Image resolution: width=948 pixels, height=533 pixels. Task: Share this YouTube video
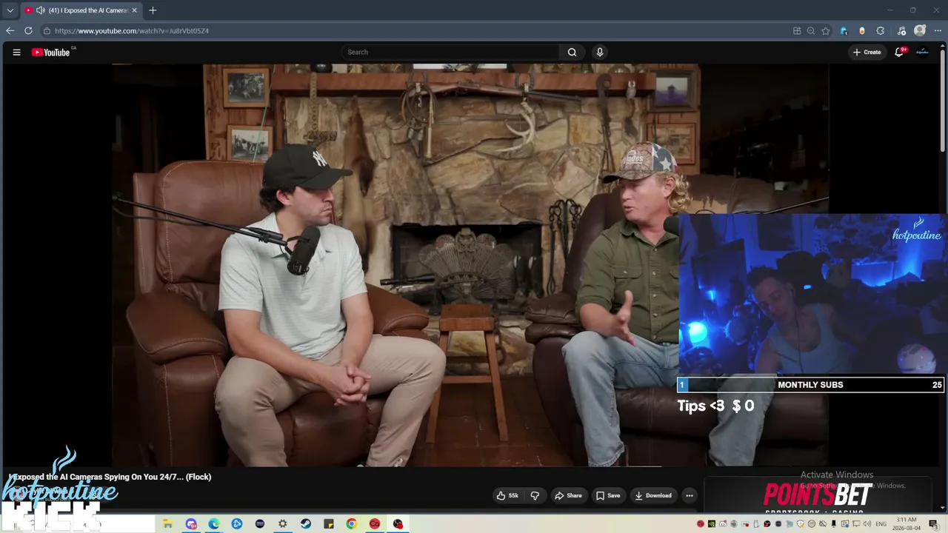click(568, 495)
